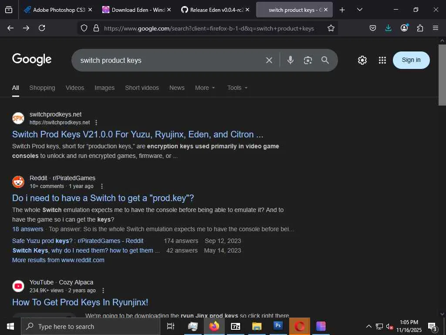Clear the search box text
Viewport: 446px width, 335px height.
click(269, 60)
